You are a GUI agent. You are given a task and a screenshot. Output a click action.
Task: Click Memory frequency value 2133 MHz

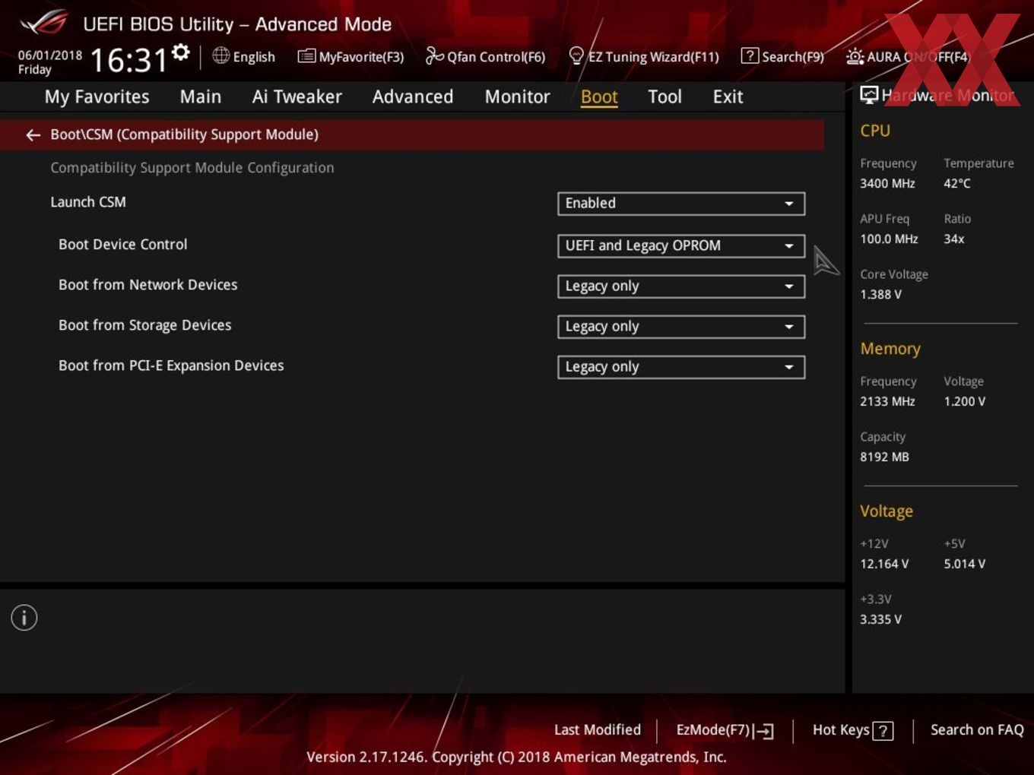pos(887,402)
